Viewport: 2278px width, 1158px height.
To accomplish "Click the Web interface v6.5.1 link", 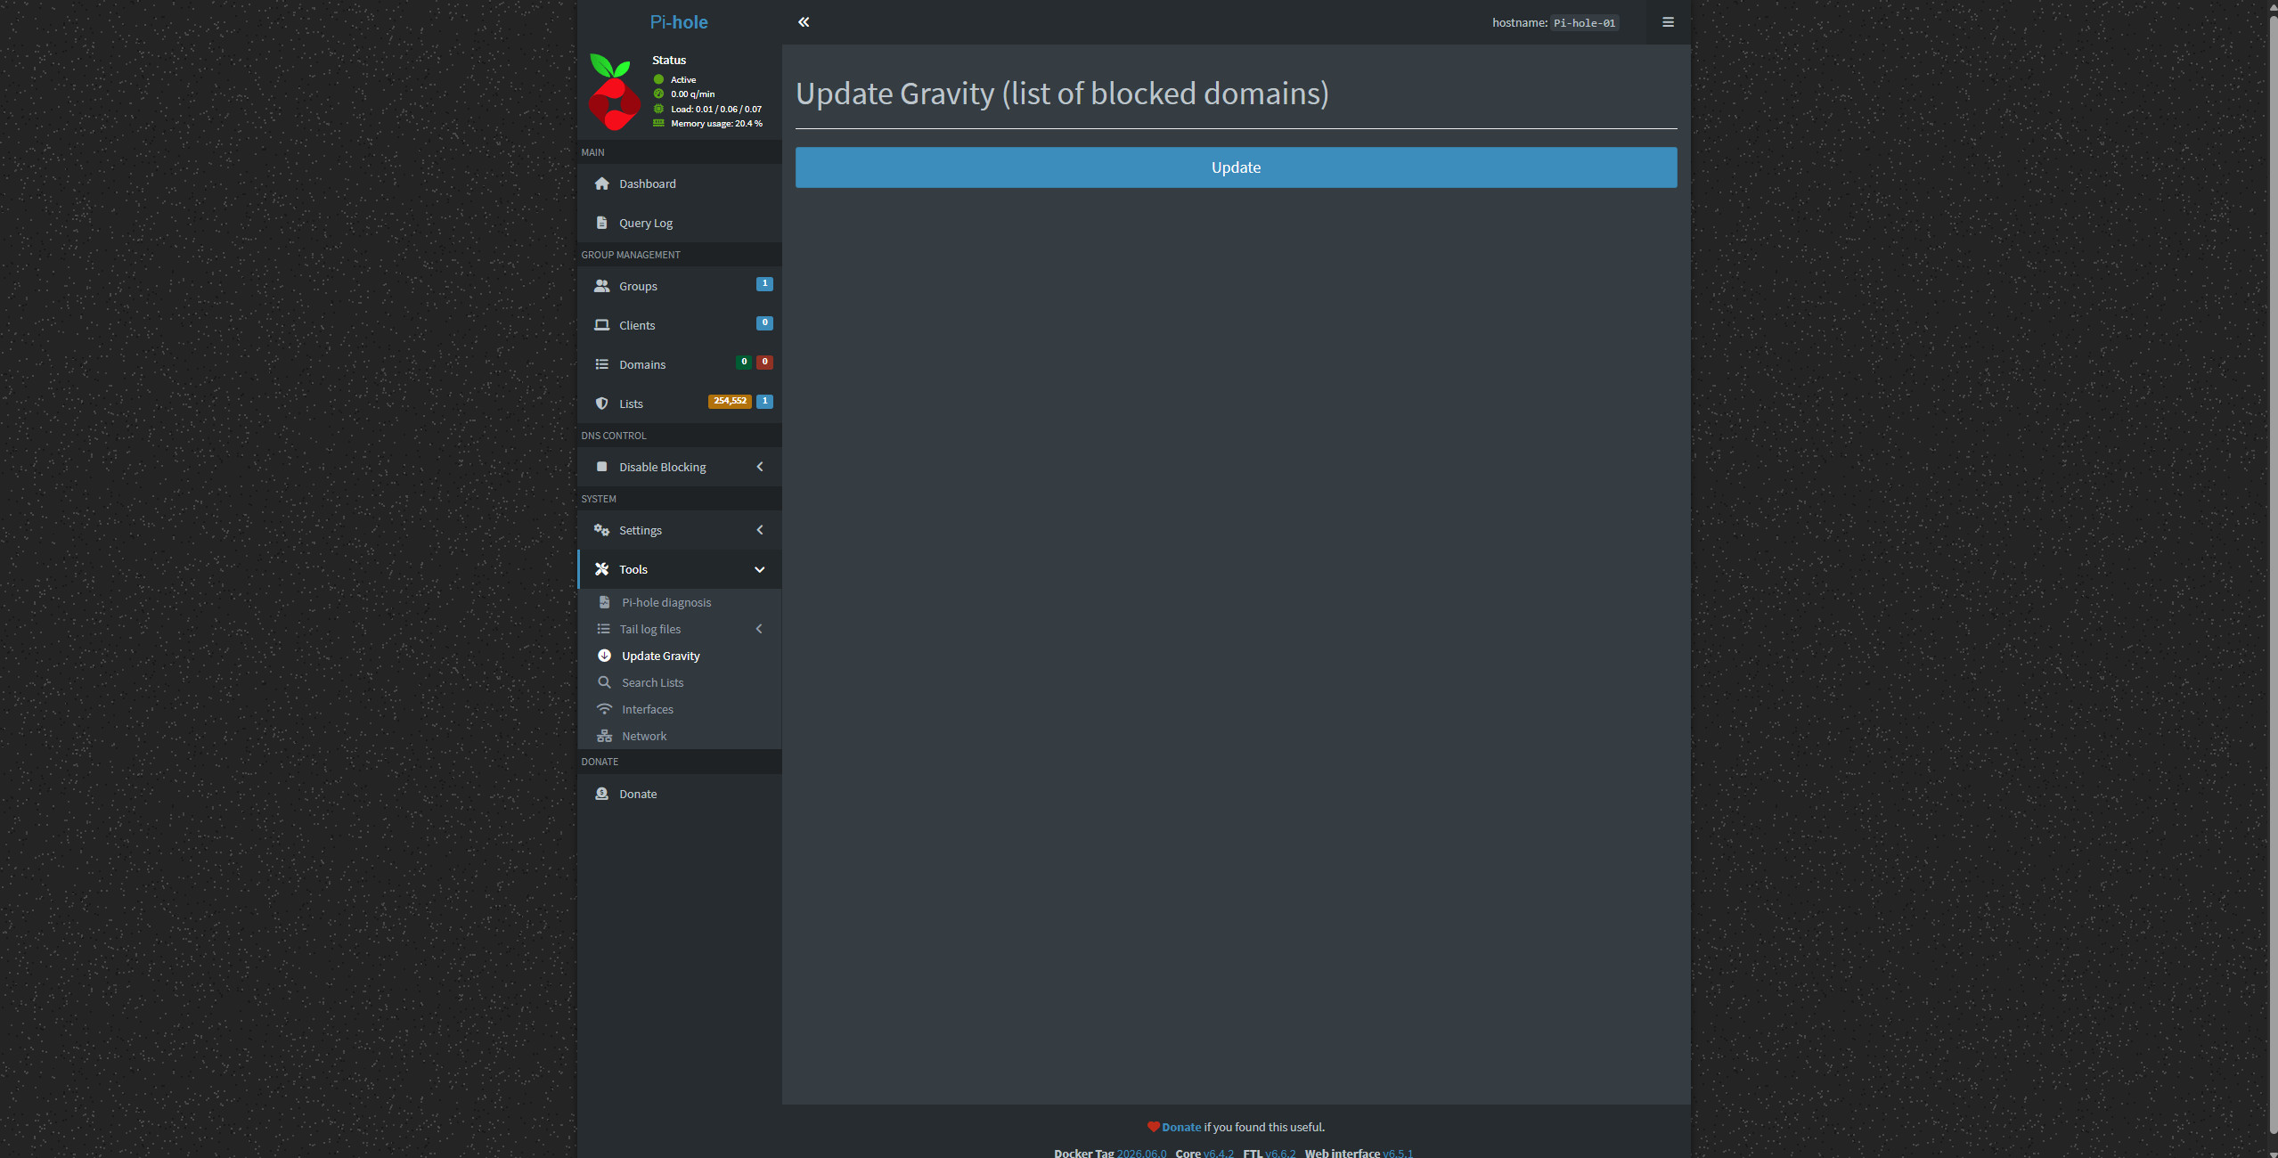I will [1398, 1153].
